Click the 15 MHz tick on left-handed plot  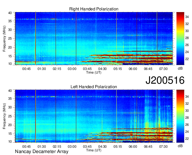(x=10, y=134)
